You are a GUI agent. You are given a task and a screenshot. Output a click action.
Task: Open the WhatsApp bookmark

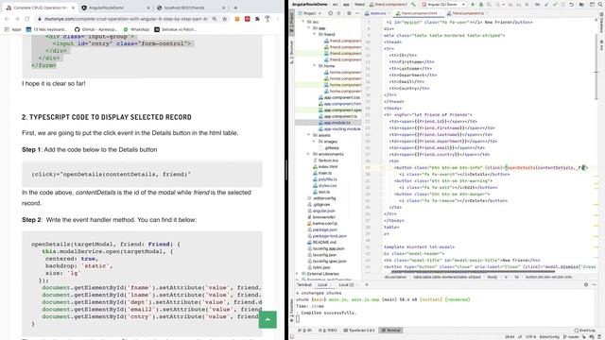pos(136,29)
